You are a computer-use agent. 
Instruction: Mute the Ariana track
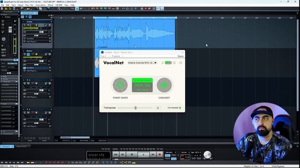click(28, 25)
